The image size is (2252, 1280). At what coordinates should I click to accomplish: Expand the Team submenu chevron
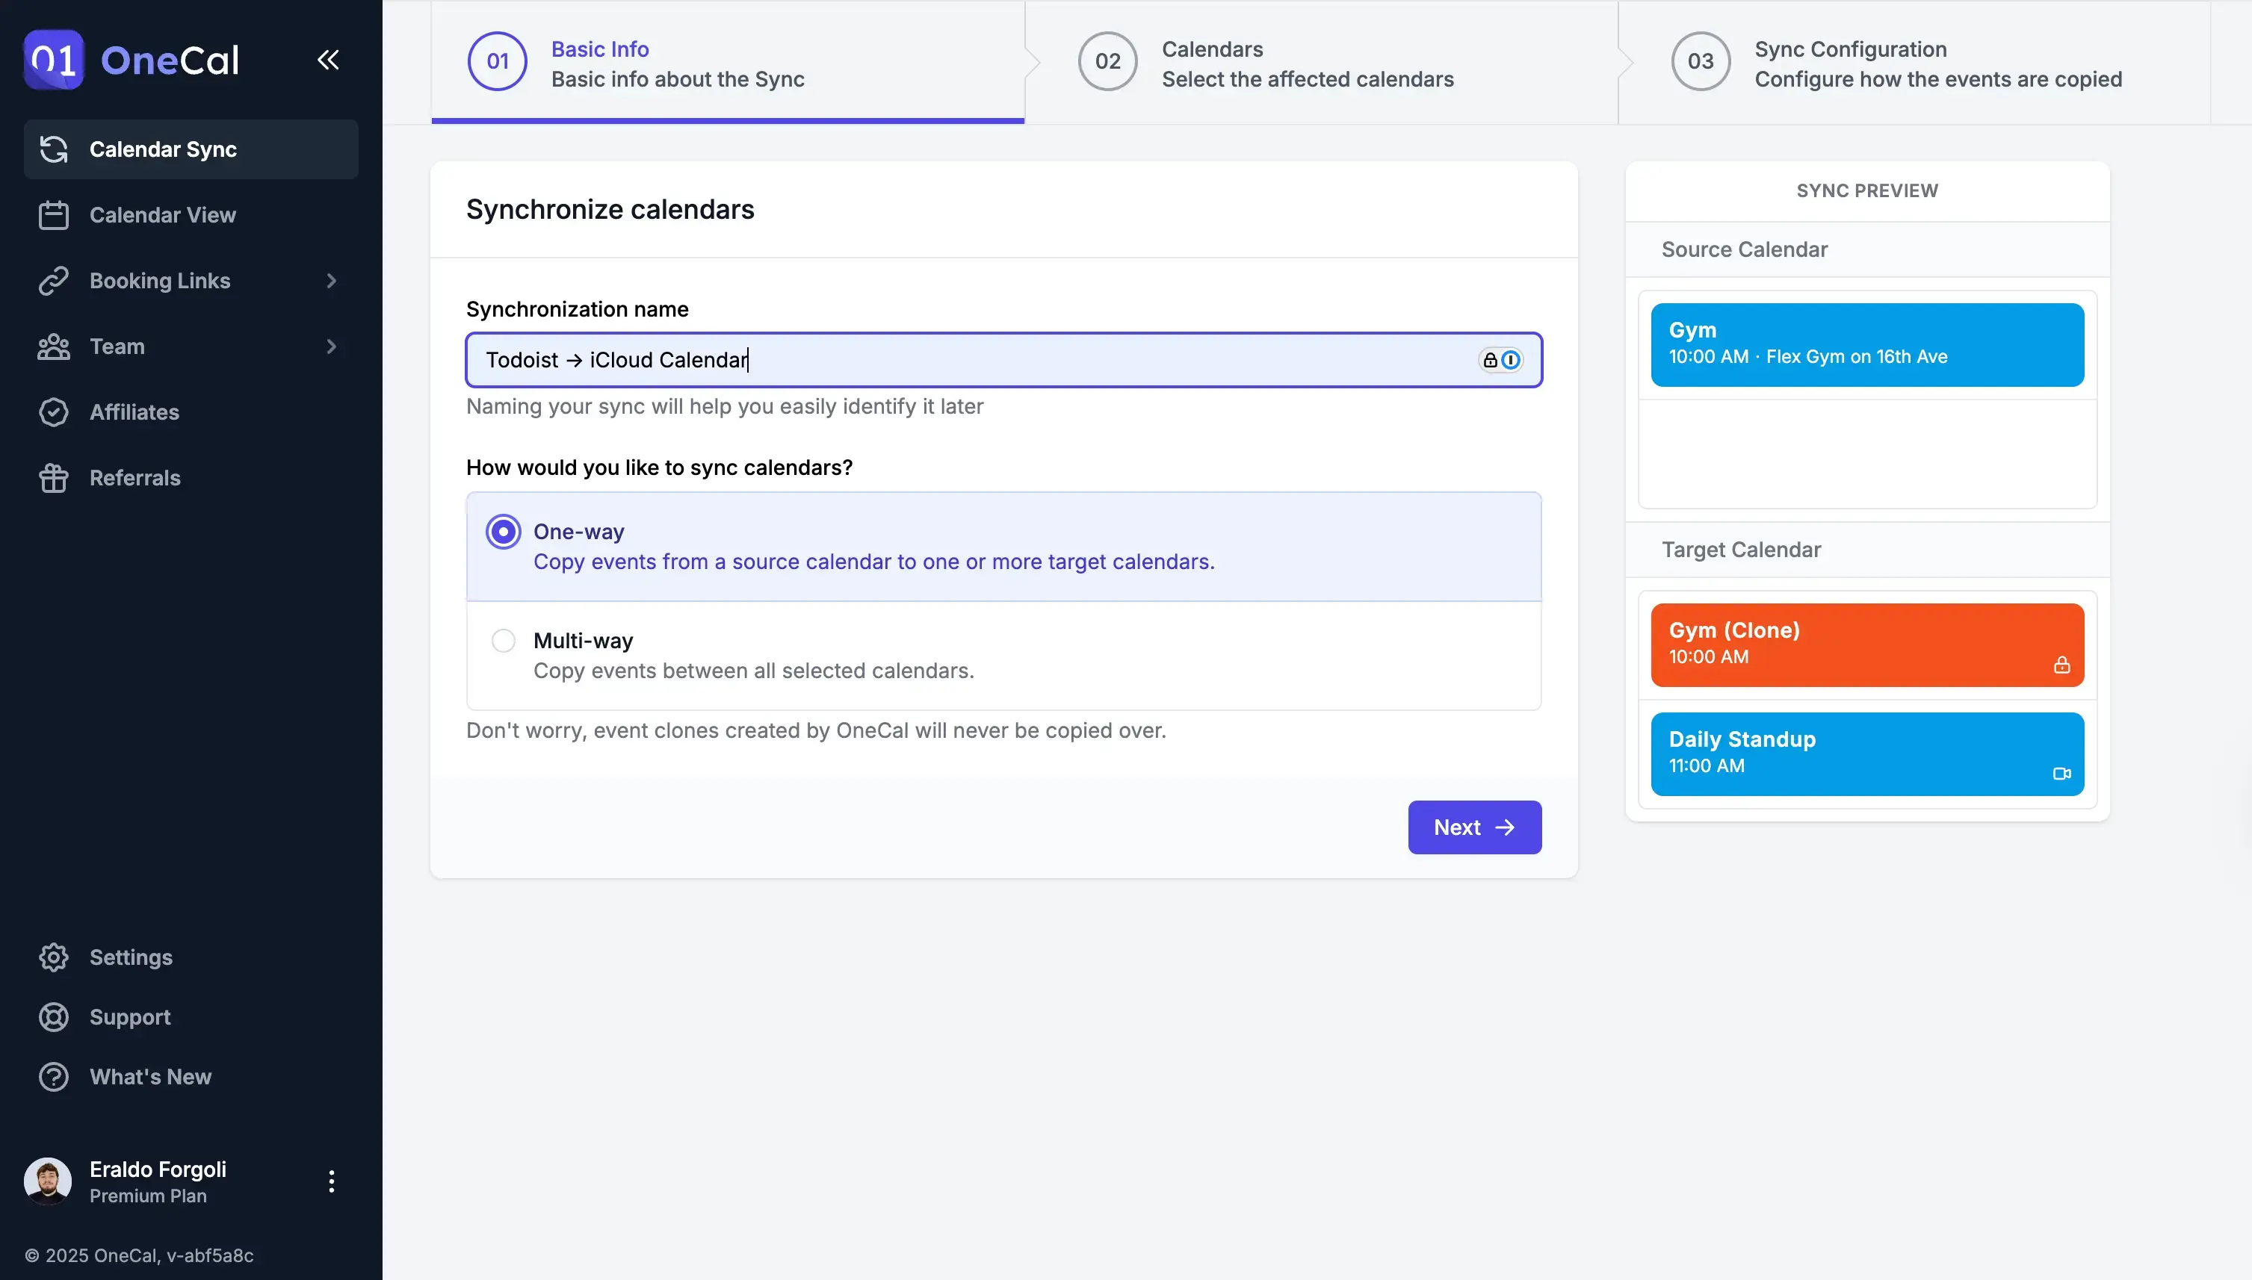(332, 347)
